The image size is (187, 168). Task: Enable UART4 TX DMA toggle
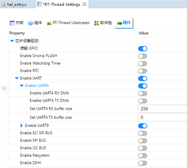(x=143, y=101)
